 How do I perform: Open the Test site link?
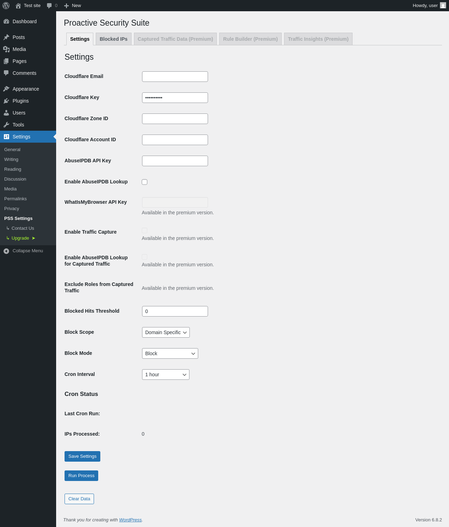coord(28,6)
